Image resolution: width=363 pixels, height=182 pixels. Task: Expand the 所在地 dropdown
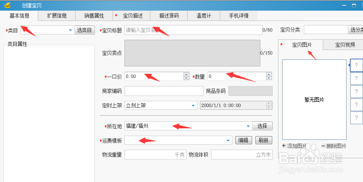(x=248, y=126)
